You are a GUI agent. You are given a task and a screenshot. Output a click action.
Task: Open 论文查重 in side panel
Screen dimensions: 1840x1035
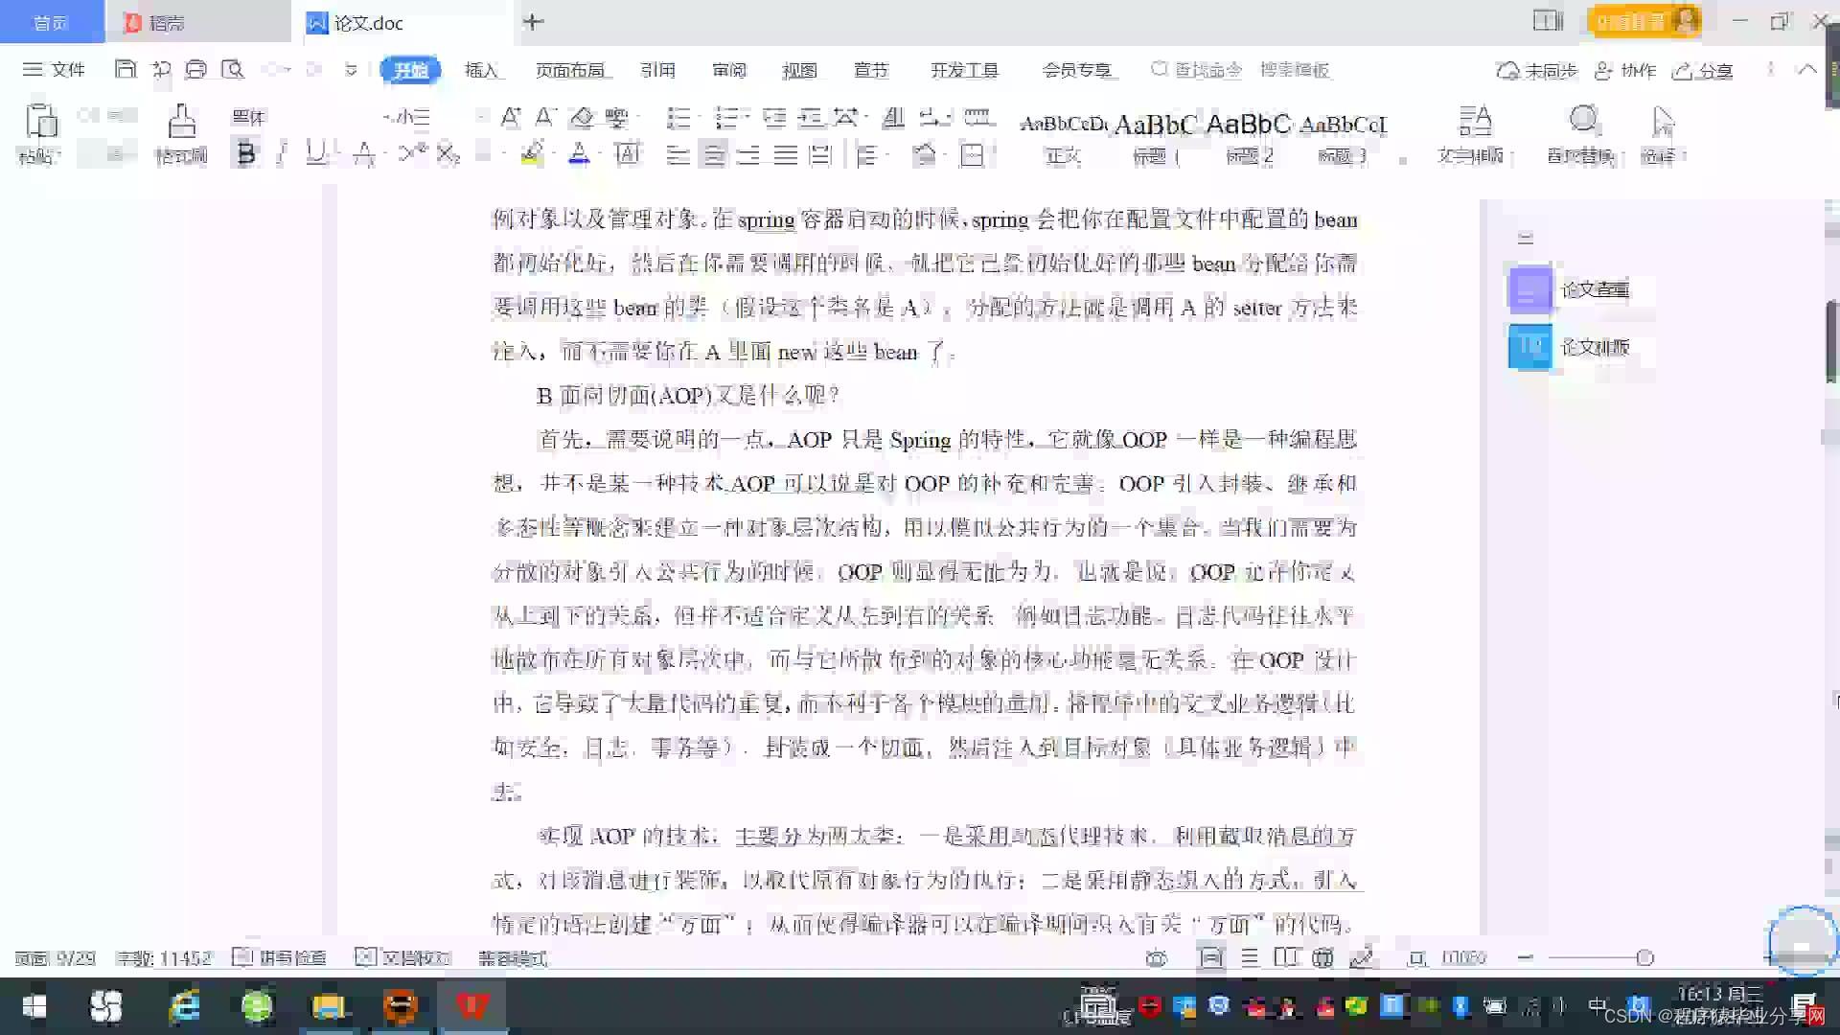coord(1595,289)
